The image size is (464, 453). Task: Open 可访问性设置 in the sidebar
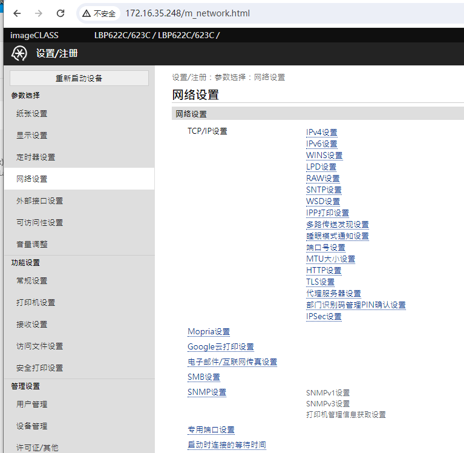(x=40, y=222)
